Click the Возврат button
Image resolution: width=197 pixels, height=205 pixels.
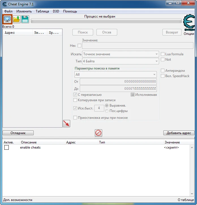172,32
